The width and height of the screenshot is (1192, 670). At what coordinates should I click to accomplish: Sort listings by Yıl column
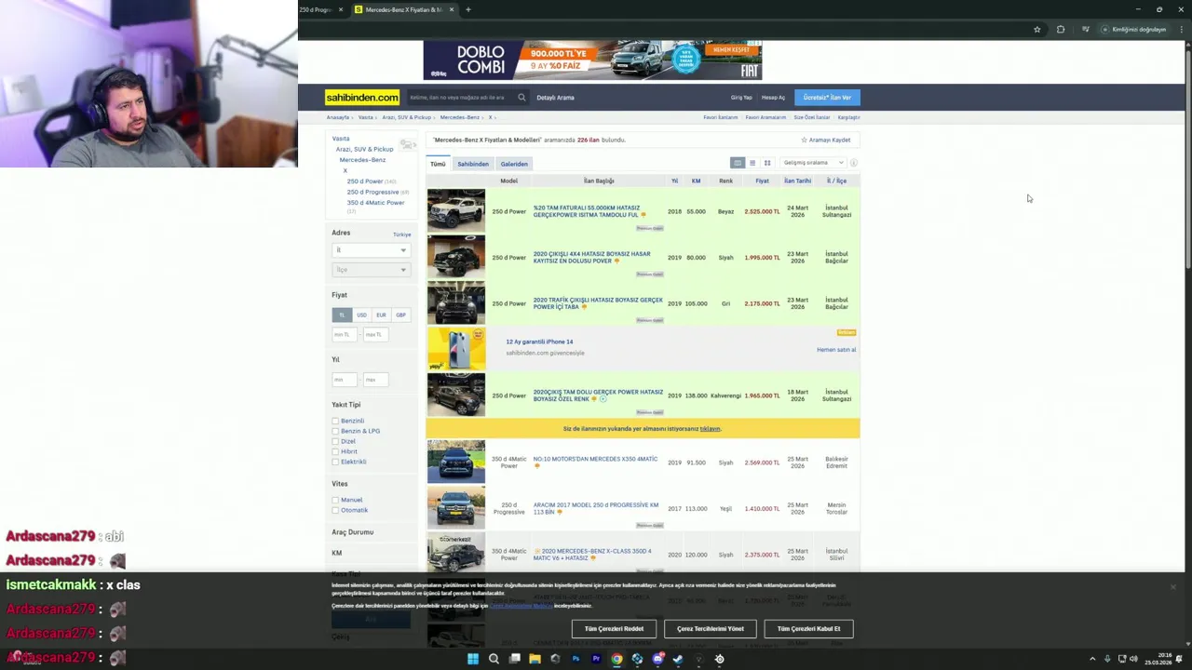674,181
